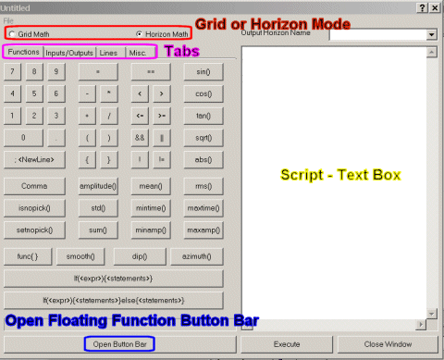Expand the Output Horizon Name dropdown
The height and width of the screenshot is (360, 444).
(432, 34)
